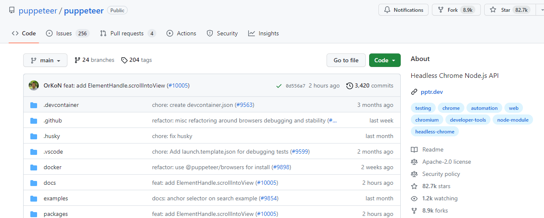Select the testing topic tag
This screenshot has height=218, width=544.
click(423, 108)
